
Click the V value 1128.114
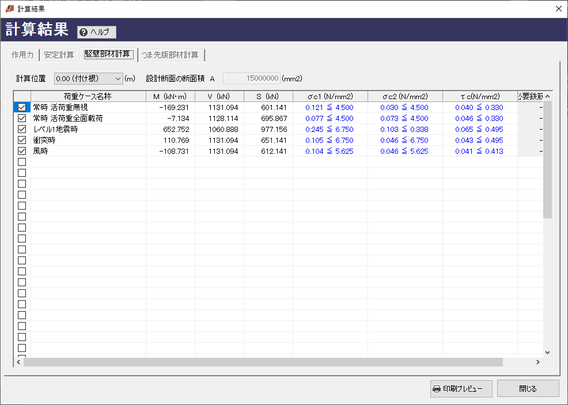click(223, 119)
